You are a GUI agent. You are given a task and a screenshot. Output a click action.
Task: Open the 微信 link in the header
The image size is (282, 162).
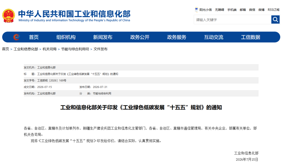(x=252, y=10)
